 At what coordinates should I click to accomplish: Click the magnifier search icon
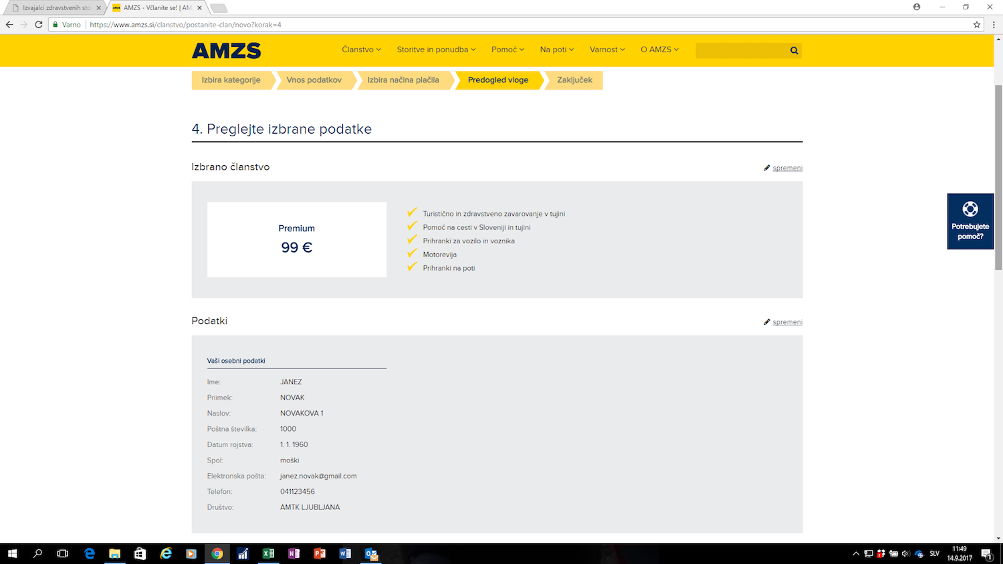(x=794, y=51)
